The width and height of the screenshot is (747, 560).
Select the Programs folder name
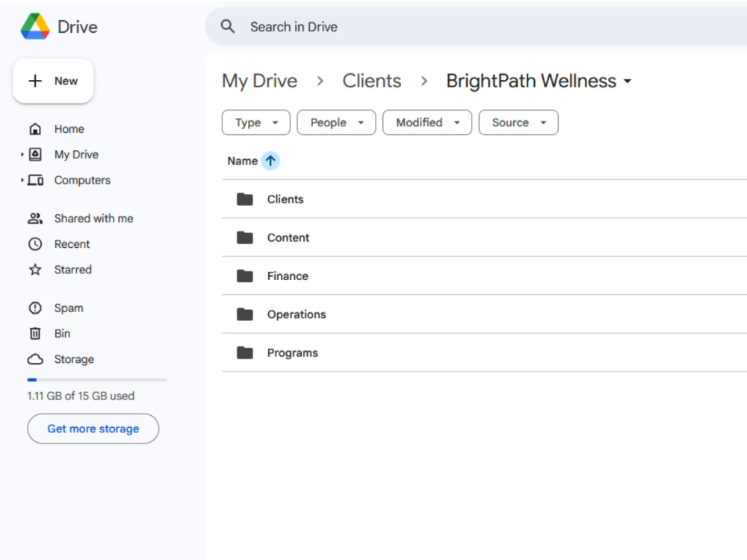pos(293,353)
